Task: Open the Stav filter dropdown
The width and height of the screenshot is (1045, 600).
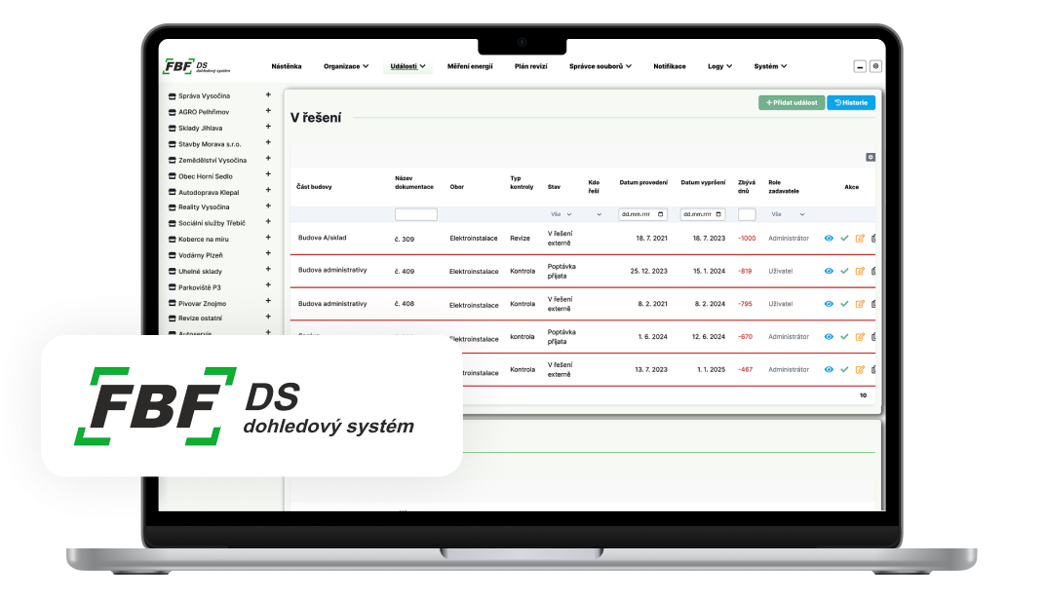Action: point(561,214)
